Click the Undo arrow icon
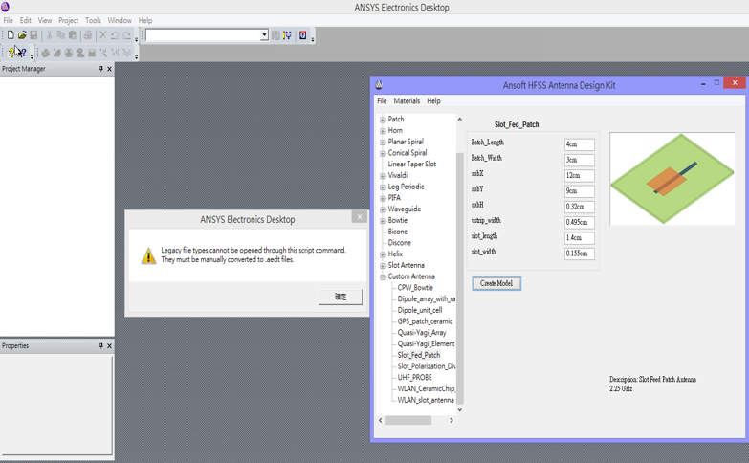Screen dimensions: 749x463 115,34
